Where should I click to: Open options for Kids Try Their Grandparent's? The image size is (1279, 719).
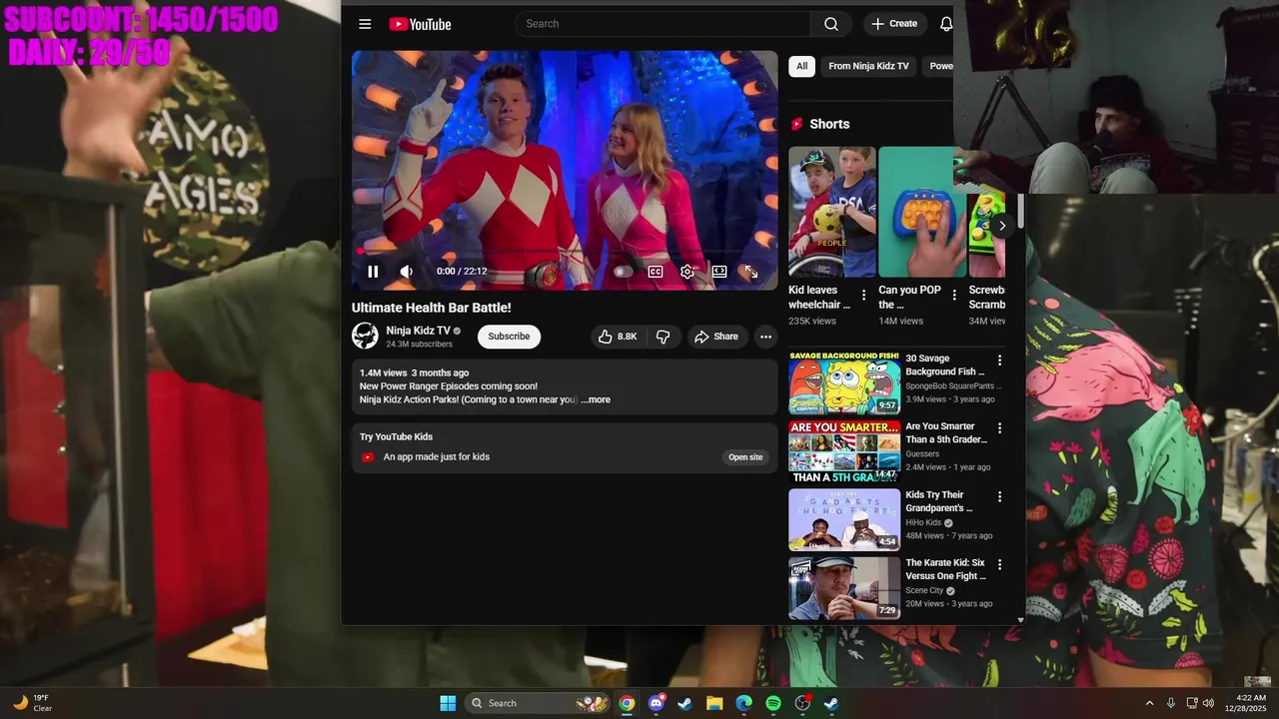point(999,496)
